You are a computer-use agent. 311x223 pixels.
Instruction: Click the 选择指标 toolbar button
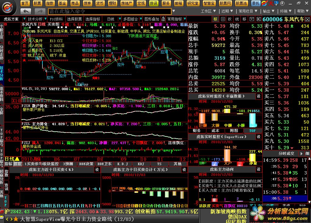click(93, 19)
